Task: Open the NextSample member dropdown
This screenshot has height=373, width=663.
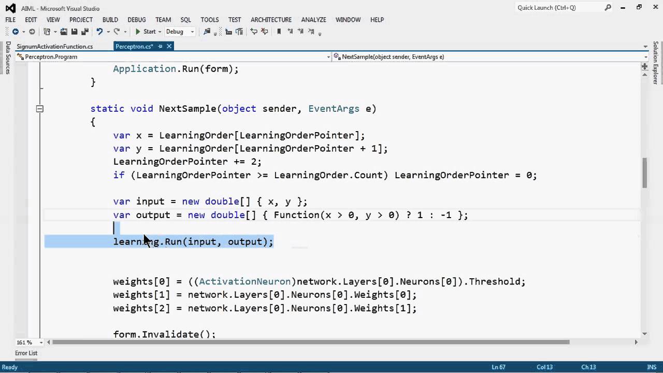Action: point(491,56)
